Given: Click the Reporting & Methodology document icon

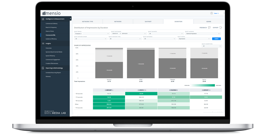Looking at the screenshot, I should (x=43, y=68).
